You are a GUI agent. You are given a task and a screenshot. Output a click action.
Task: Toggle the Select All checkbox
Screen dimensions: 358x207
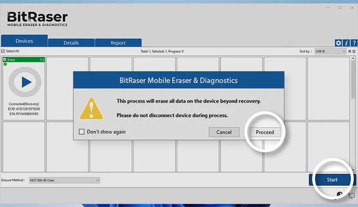coord(3,51)
